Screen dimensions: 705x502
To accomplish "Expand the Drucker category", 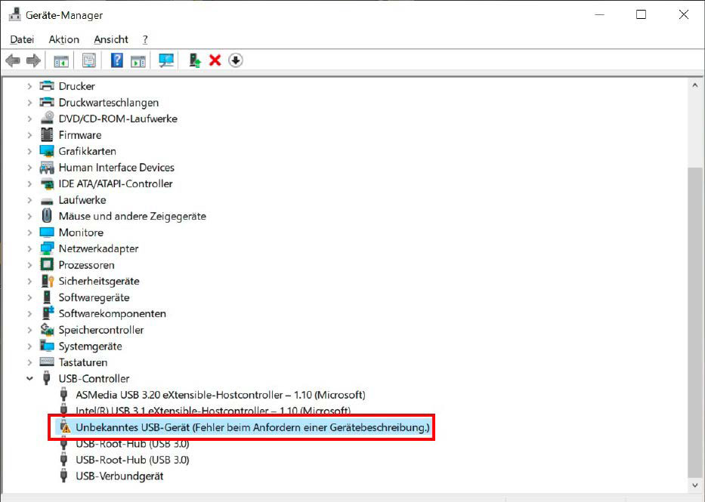I will (29, 86).
